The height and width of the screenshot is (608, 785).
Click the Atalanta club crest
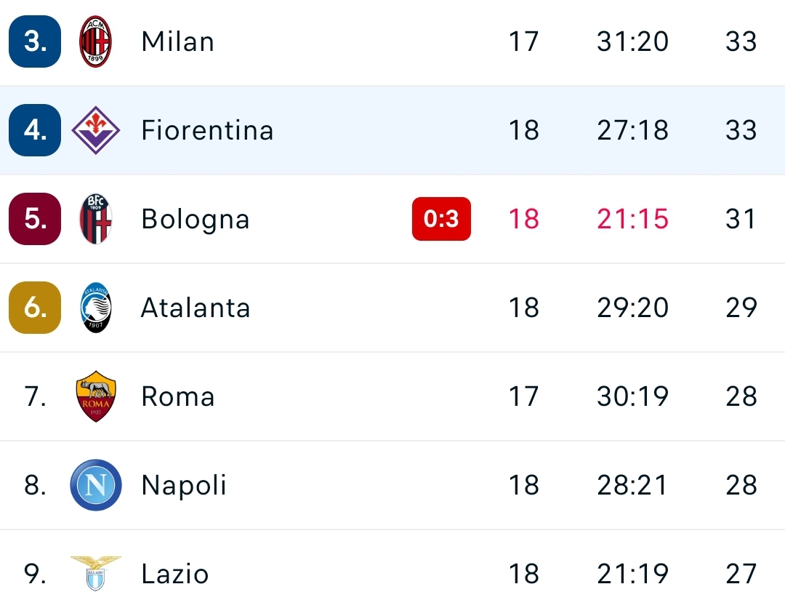95,308
